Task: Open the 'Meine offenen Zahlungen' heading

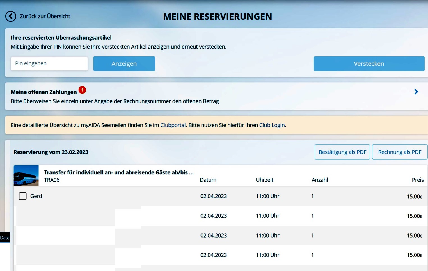Action: click(x=44, y=92)
